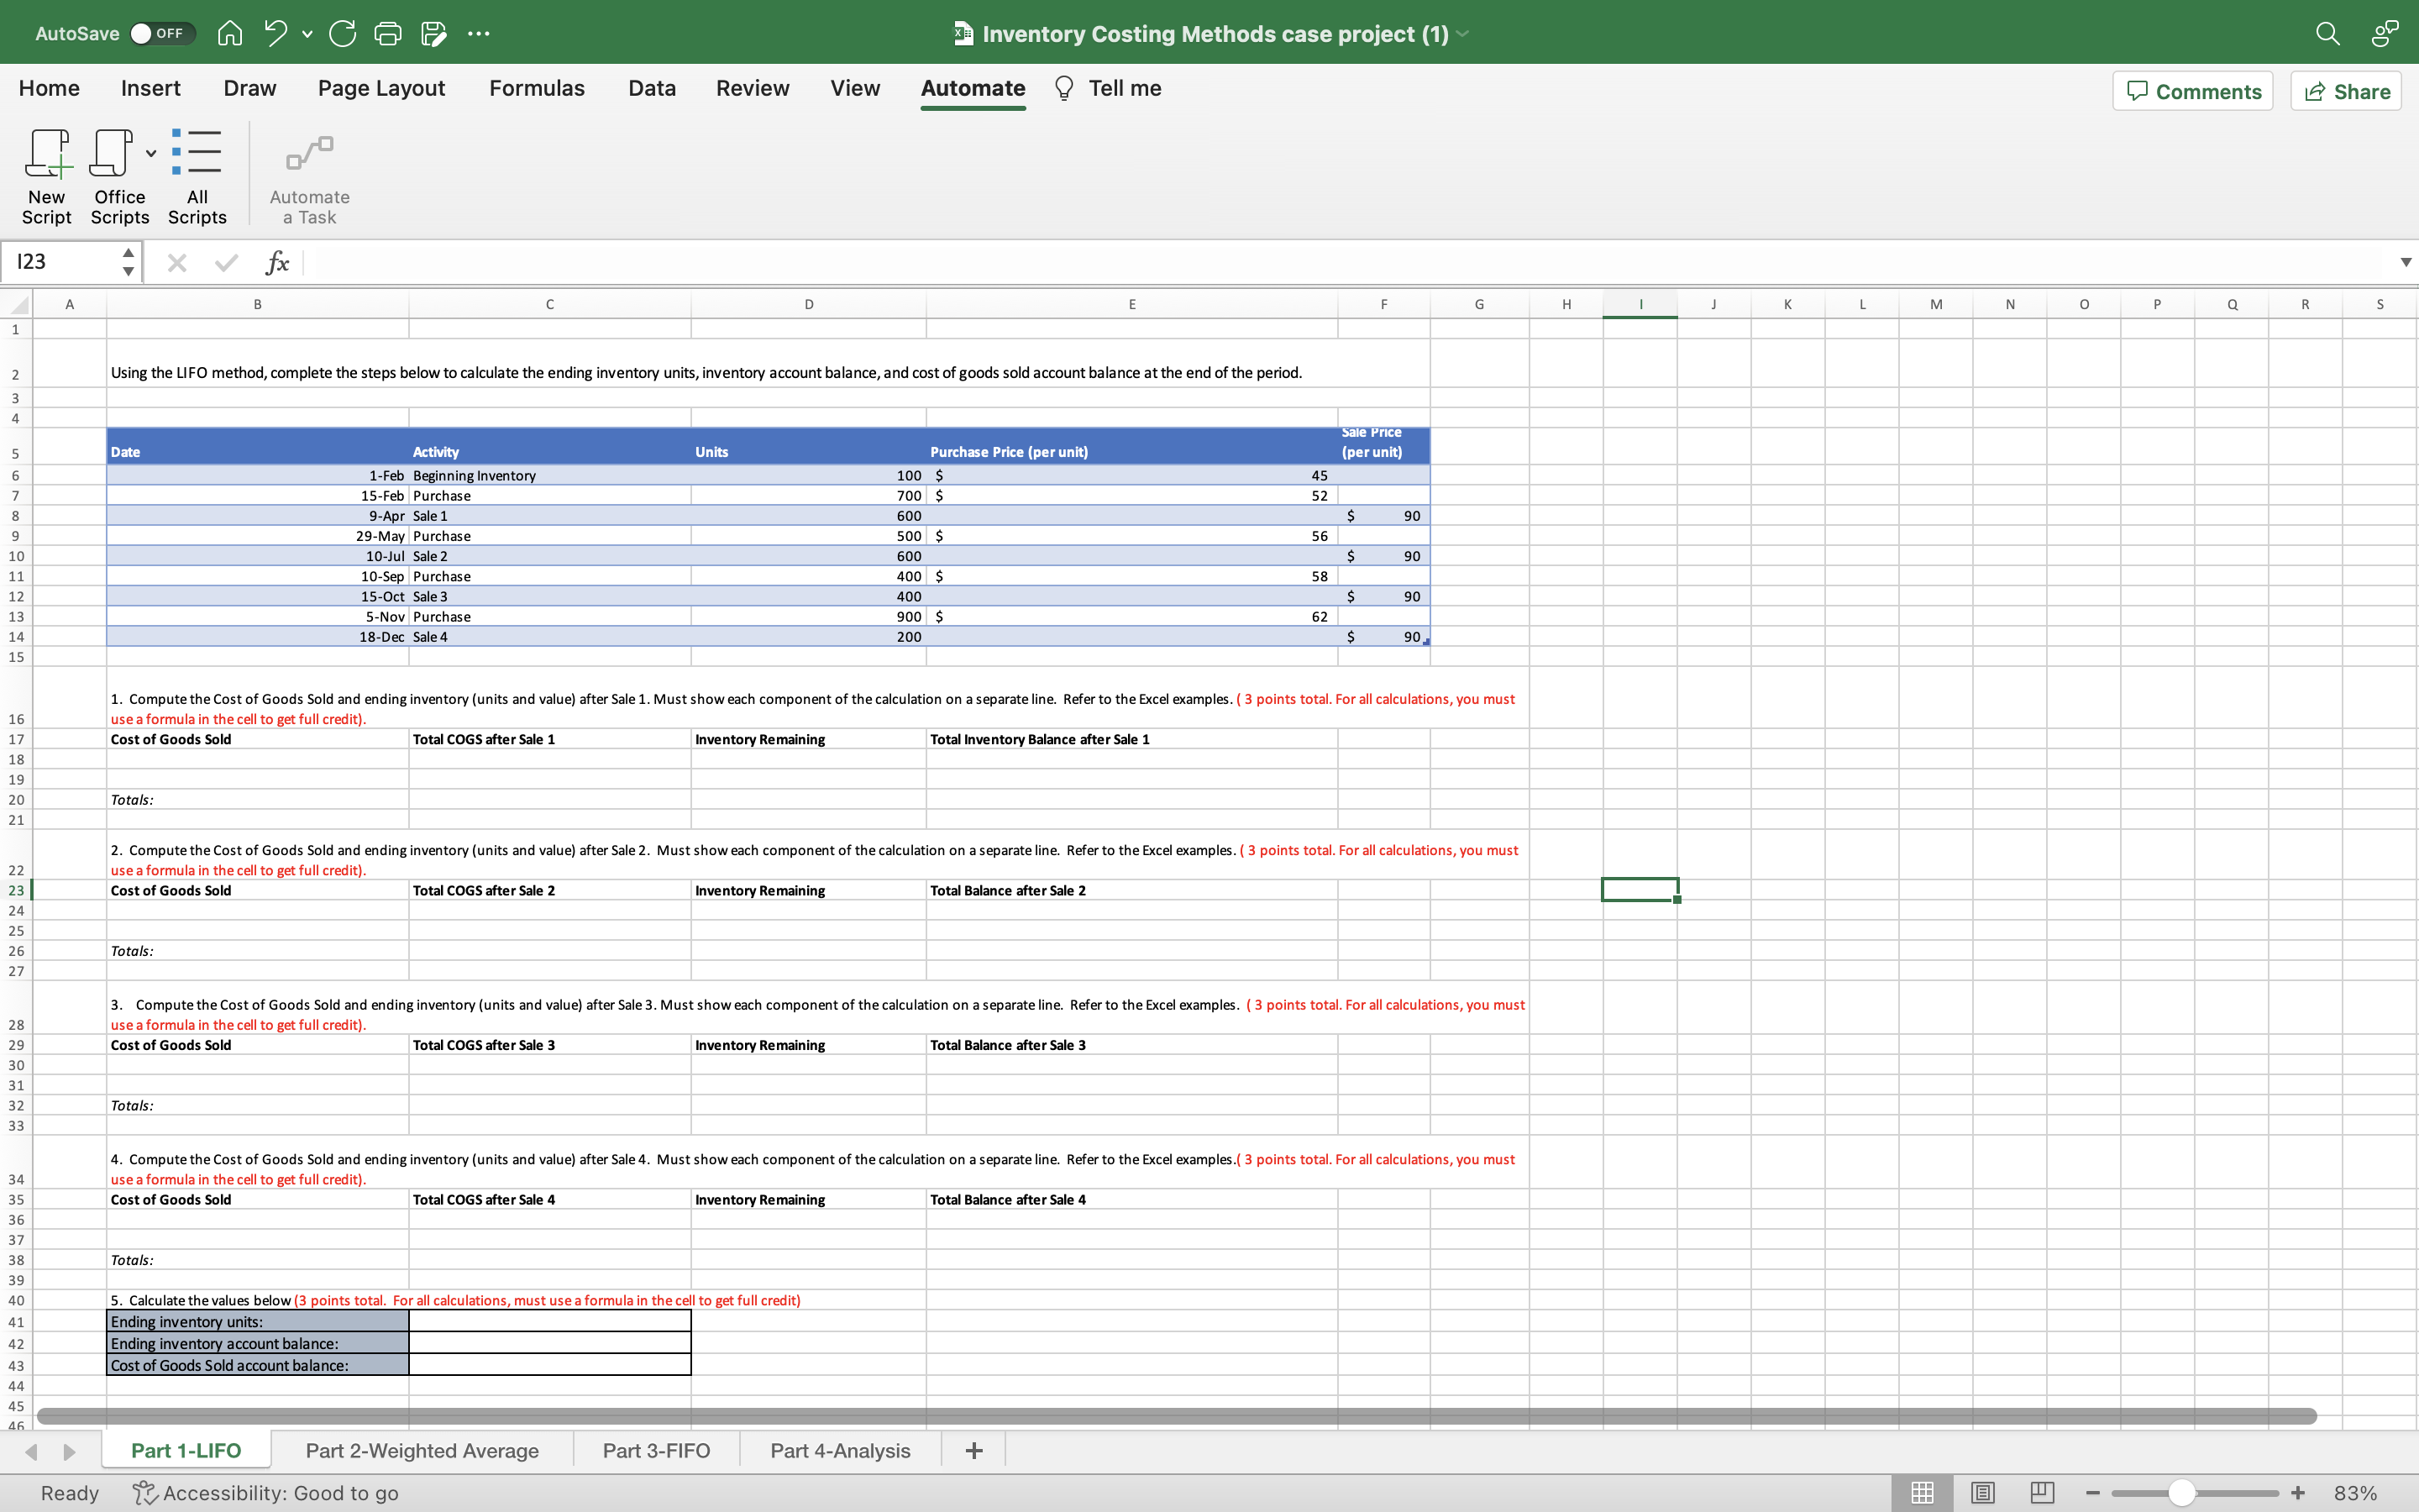Open the All Scripts list icon

click(x=197, y=153)
